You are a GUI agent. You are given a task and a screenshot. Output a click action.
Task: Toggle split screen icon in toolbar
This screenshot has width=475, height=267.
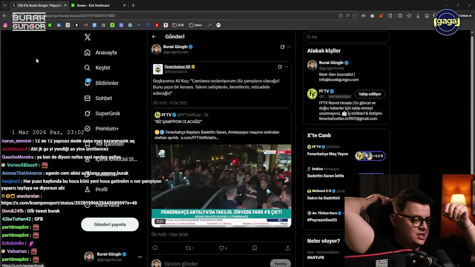point(400,16)
